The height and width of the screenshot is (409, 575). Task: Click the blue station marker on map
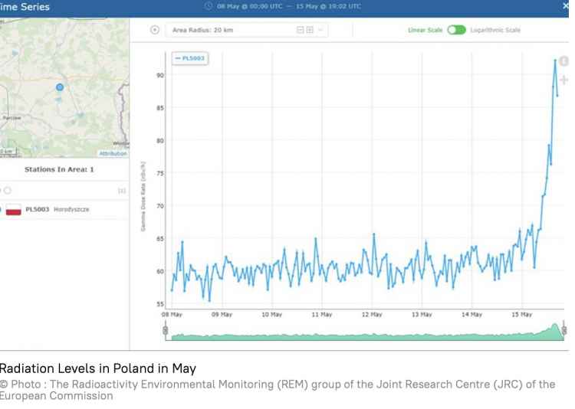[60, 87]
